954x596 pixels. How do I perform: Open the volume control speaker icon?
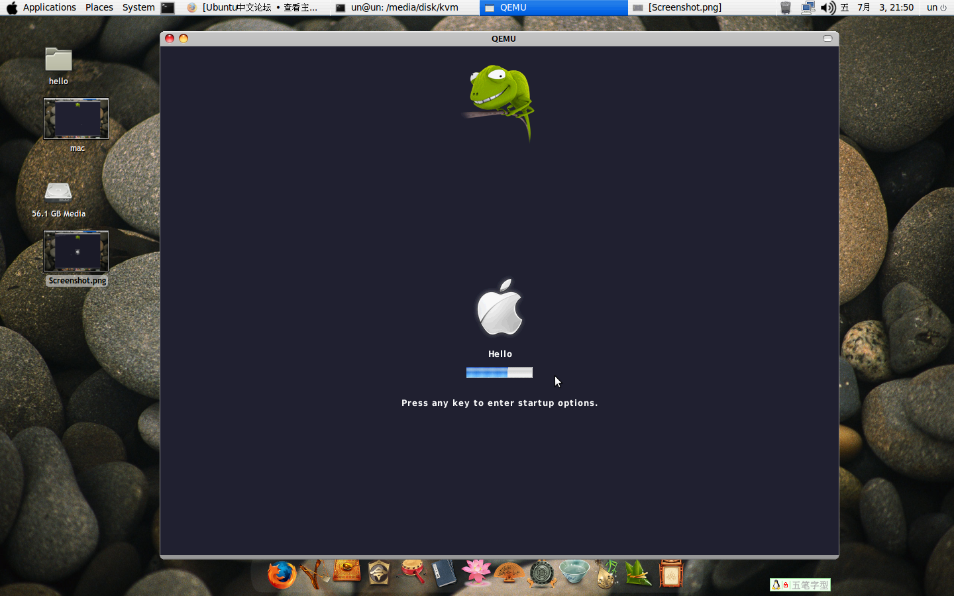coord(828,7)
